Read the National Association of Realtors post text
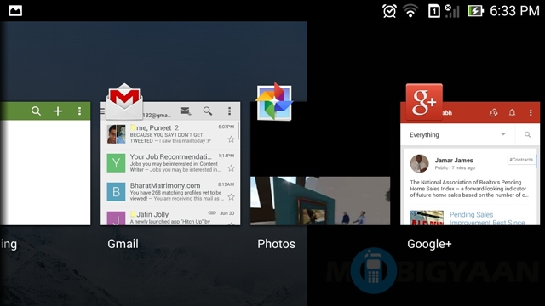545x306 pixels. (469, 189)
